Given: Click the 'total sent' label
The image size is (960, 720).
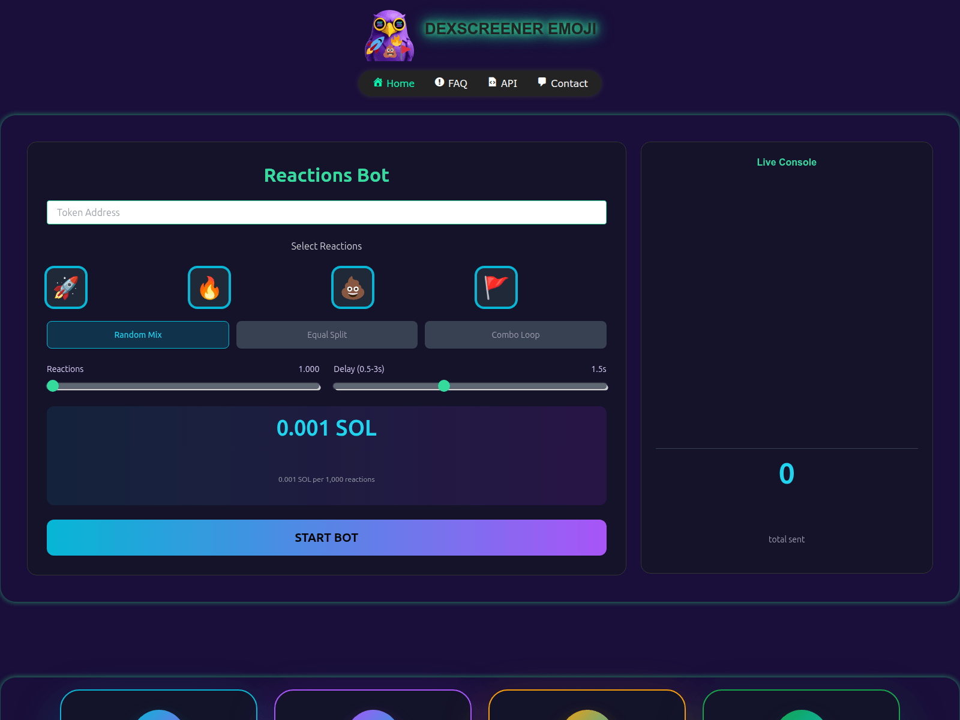Looking at the screenshot, I should 787,539.
